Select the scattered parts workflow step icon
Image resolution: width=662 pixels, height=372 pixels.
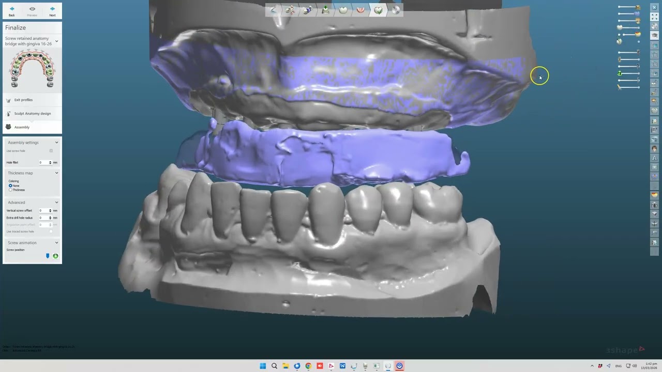point(290,10)
